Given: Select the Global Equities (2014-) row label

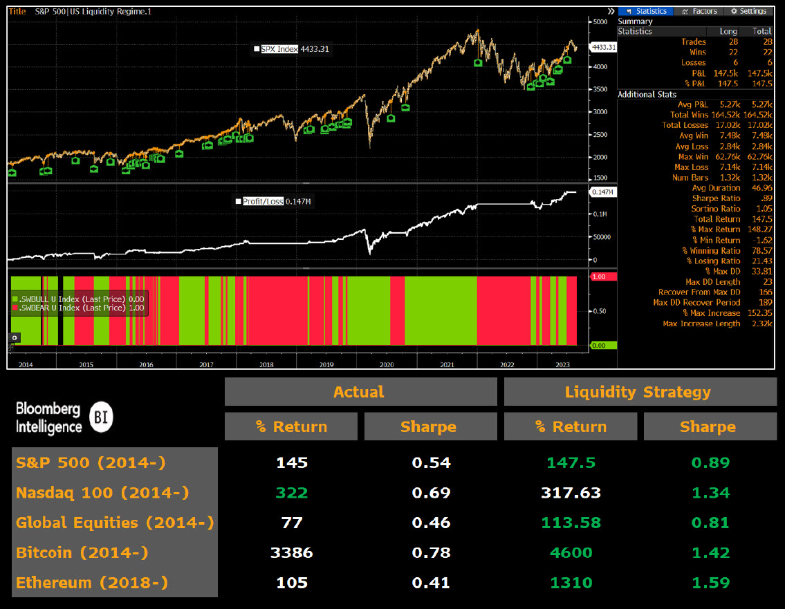Looking at the screenshot, I should [115, 523].
